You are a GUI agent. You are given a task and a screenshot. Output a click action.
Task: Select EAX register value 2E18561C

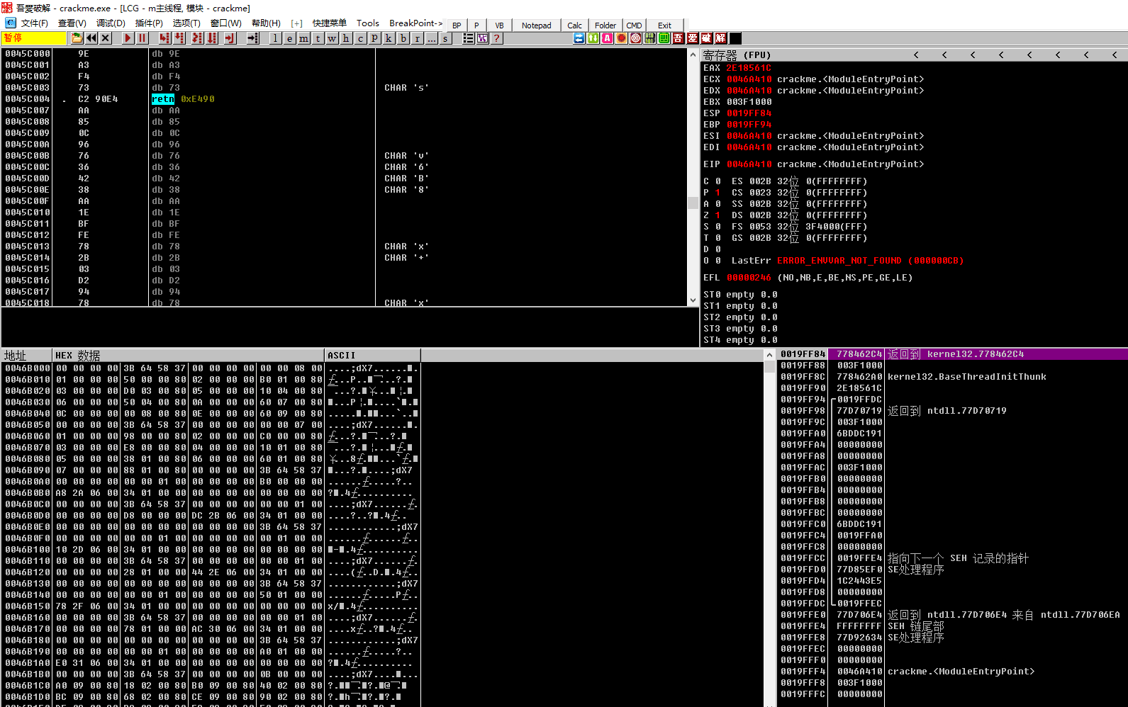click(x=749, y=68)
